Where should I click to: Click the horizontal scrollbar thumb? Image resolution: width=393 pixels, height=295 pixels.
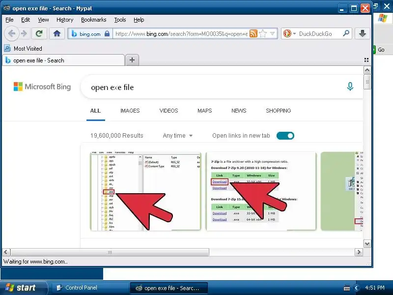(x=110, y=252)
